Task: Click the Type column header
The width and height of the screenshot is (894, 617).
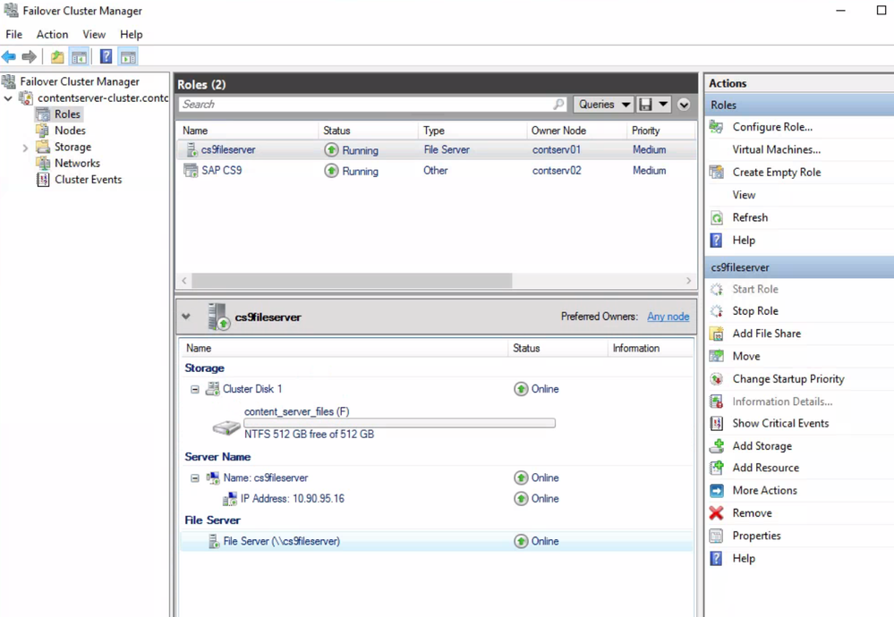Action: [x=473, y=131]
